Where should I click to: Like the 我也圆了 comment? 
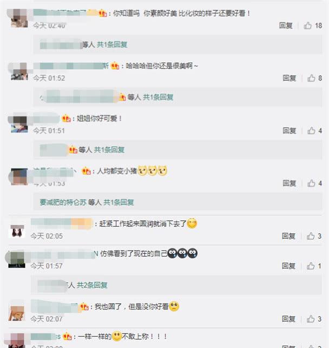(311, 319)
